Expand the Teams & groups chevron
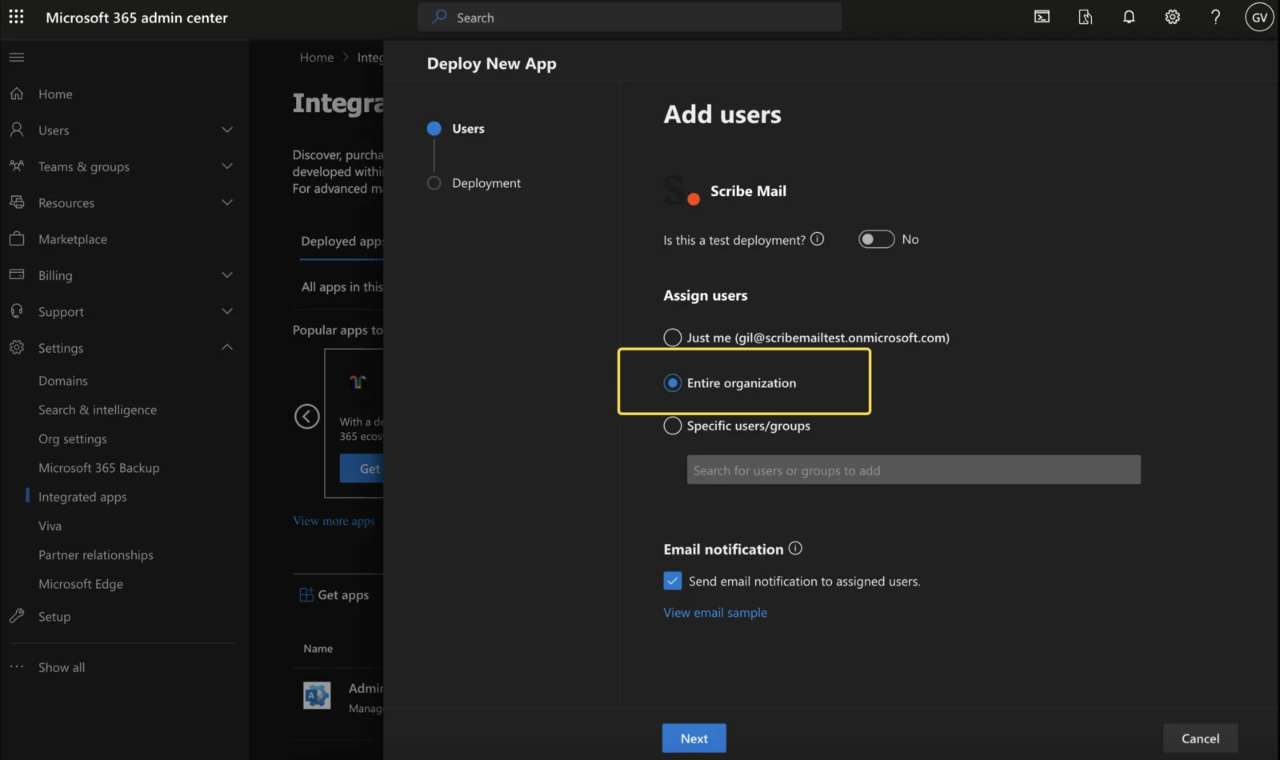Screen dimensions: 1280x760 coord(227,166)
